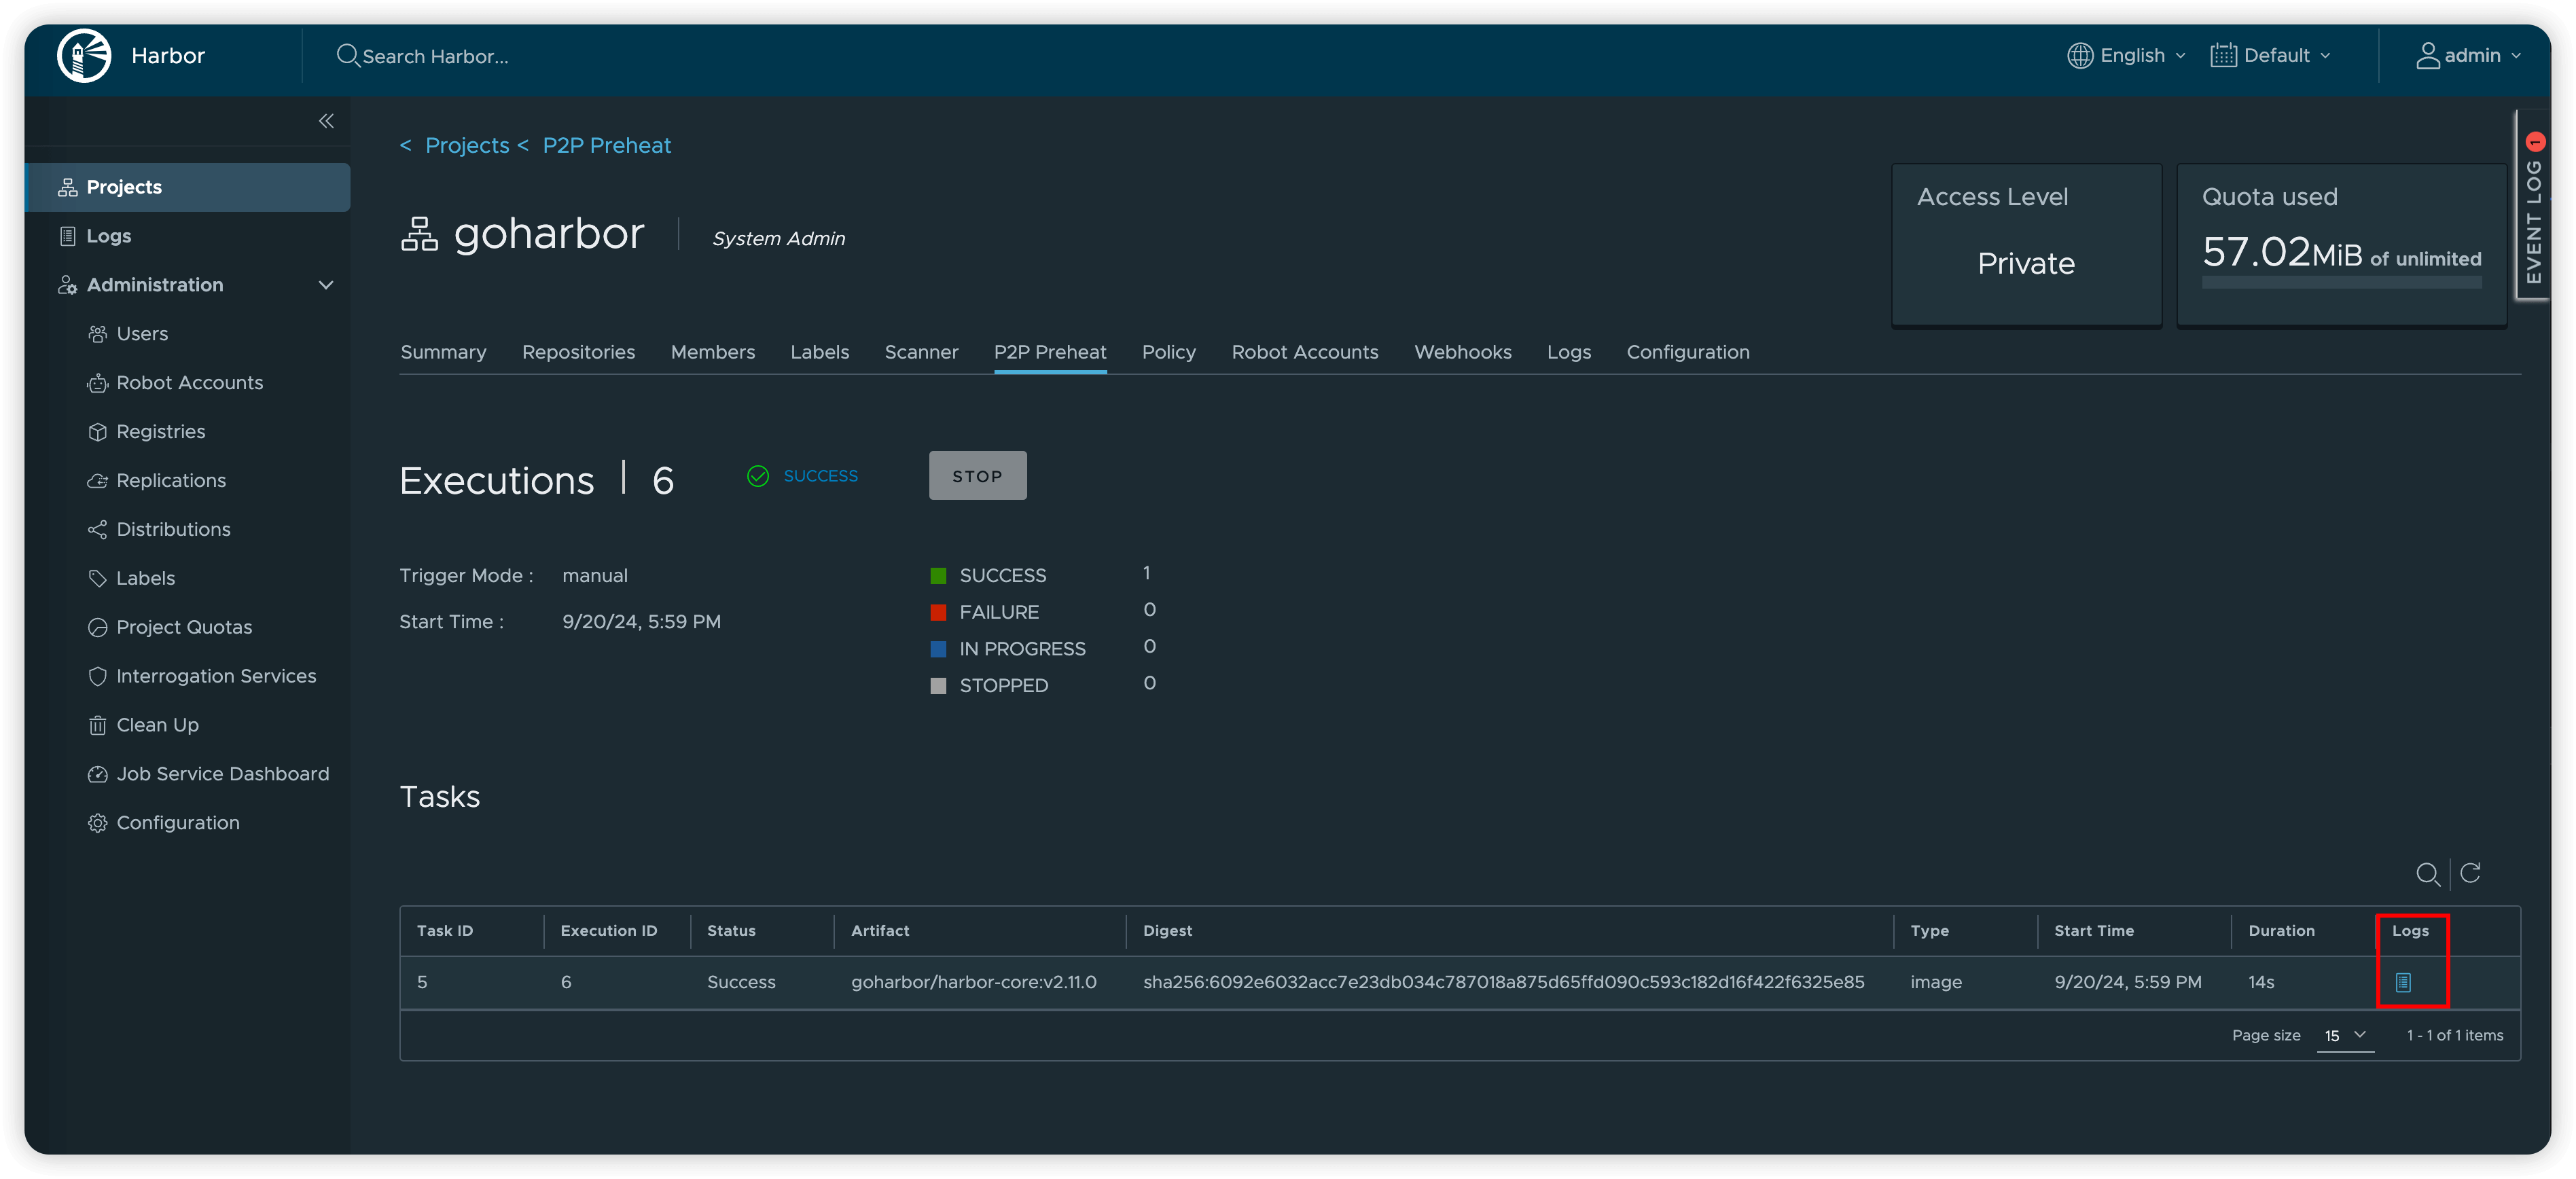Open Job Service Dashboard in sidebar

point(222,775)
